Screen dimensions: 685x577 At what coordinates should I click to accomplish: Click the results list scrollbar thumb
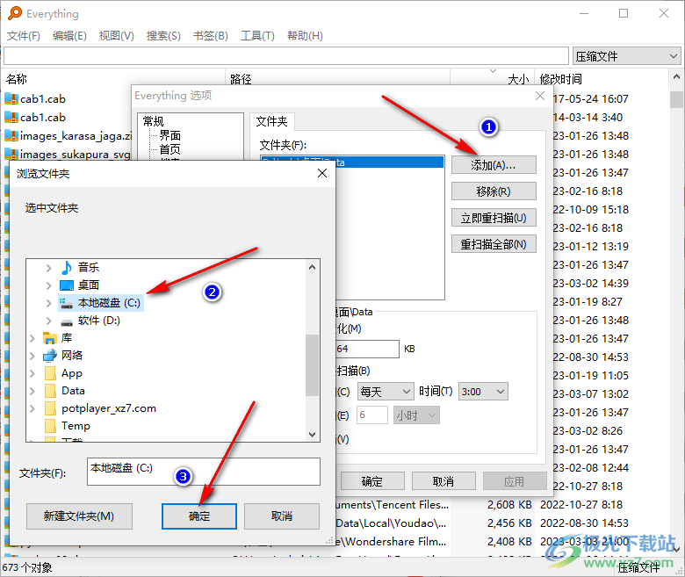tap(676, 99)
